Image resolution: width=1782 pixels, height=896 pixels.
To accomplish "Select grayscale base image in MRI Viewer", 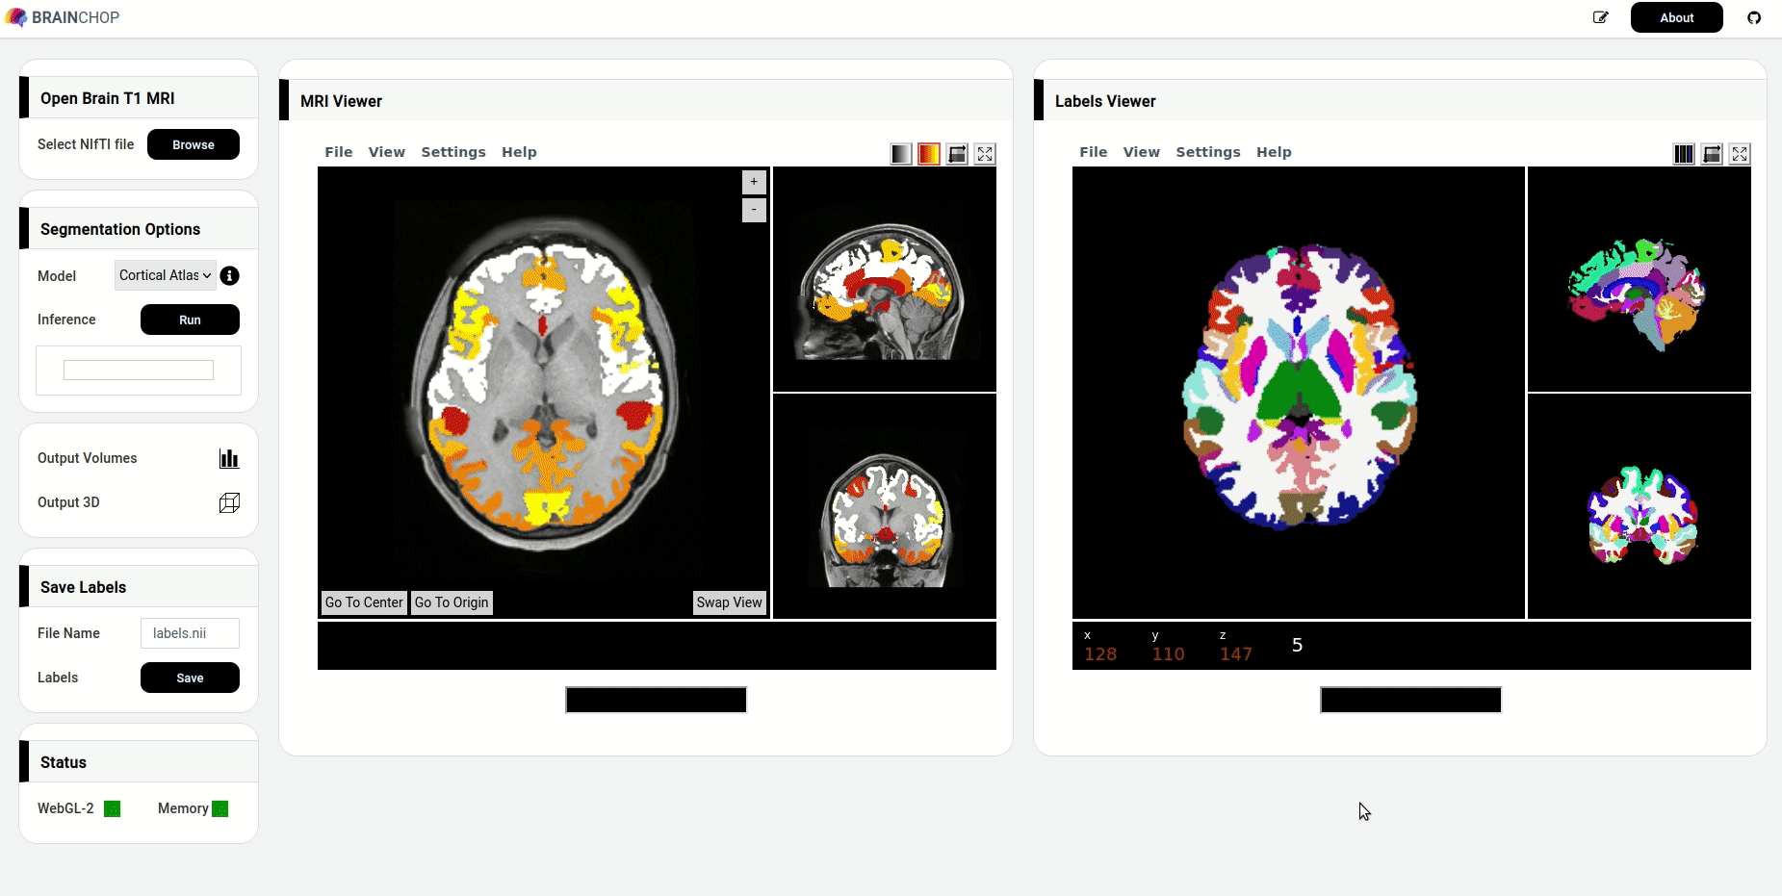I will click(900, 154).
